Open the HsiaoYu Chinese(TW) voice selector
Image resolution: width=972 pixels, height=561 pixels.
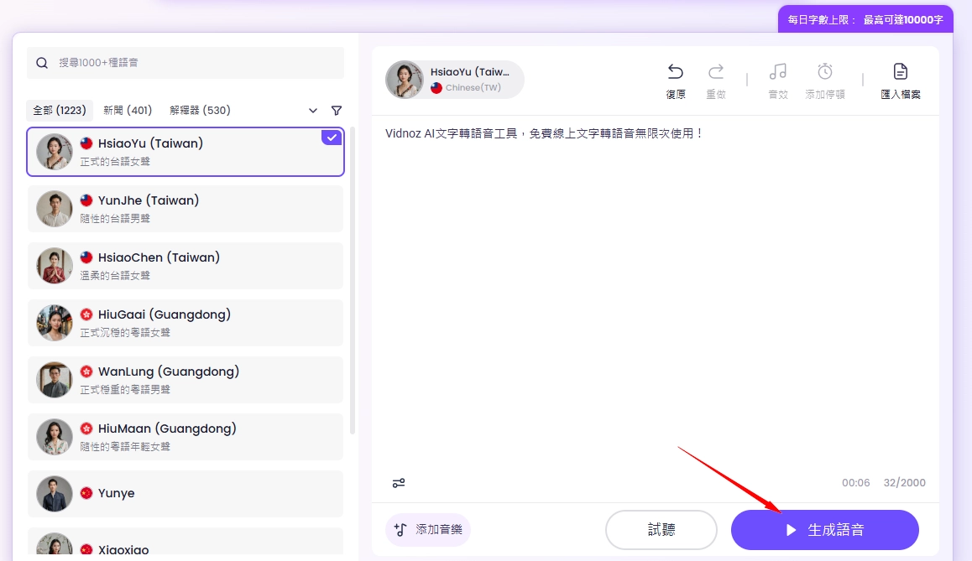pyautogui.click(x=455, y=80)
